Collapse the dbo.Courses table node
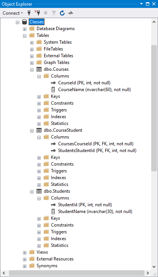Image resolution: width=158 pixels, height=277 pixels. [32, 70]
